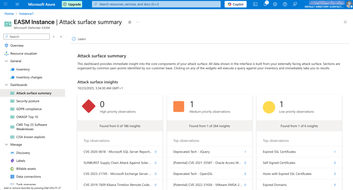Open the feedback icon in the top bar
The image size is (353, 190).
(295, 4)
